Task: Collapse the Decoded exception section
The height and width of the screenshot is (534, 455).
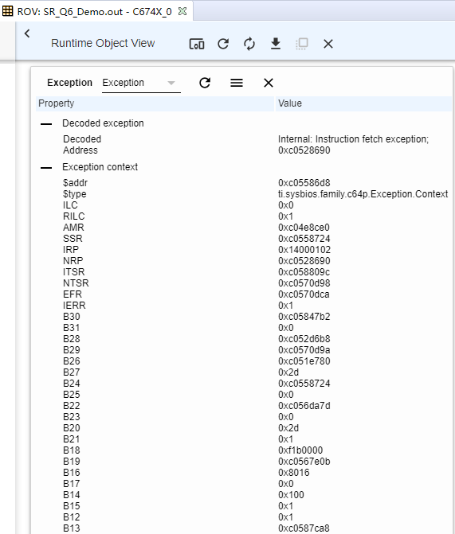Action: tap(46, 123)
